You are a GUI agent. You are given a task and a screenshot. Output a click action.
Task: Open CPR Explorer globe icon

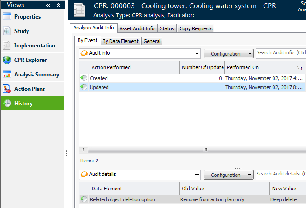(7, 60)
